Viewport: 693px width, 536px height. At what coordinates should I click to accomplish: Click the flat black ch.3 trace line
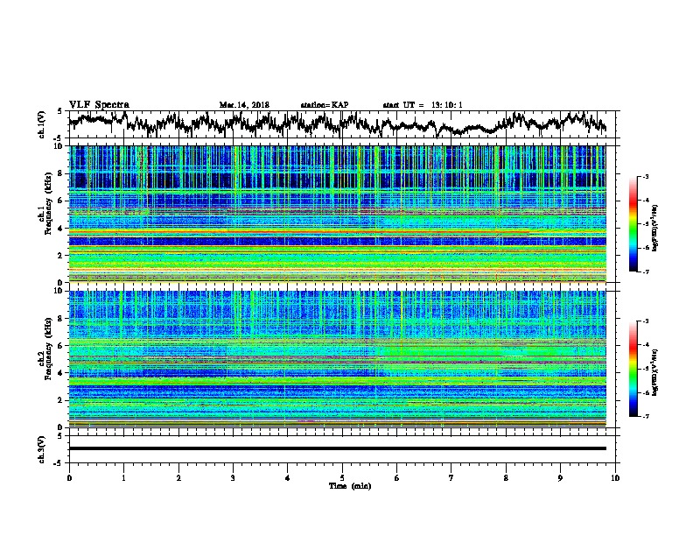click(x=337, y=448)
